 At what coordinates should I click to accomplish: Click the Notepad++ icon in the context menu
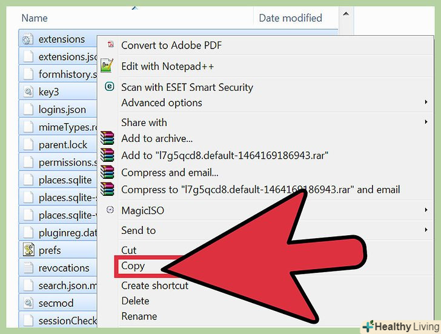107,65
